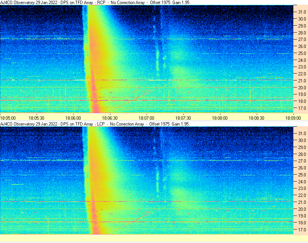This screenshot has height=243, width=308.
Task: Click the LCP spectrogram title text
Action: pos(95,124)
